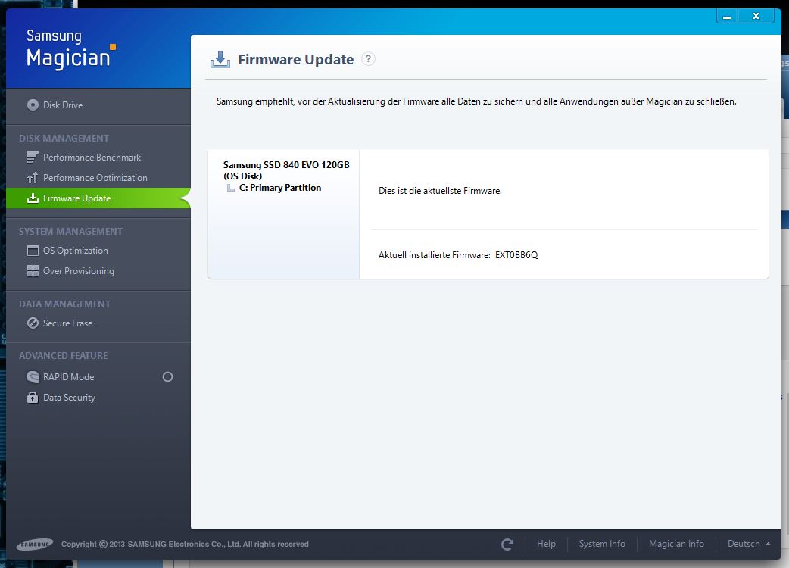Select Samsung SSD 840 EVO 120GB drive
The image size is (789, 568).
286,170
